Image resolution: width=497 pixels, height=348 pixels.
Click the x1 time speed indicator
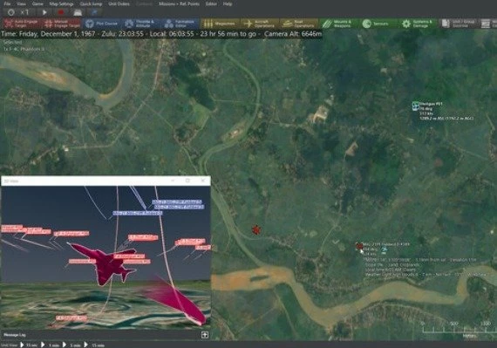coord(24,12)
